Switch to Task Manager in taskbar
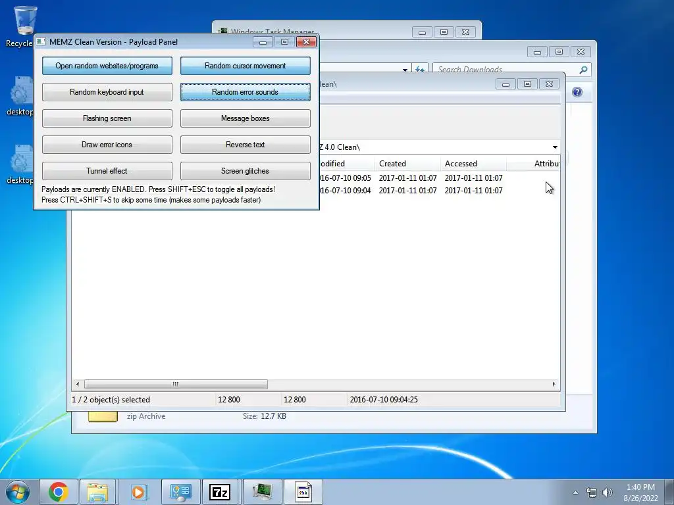Image resolution: width=674 pixels, height=505 pixels. (x=262, y=492)
